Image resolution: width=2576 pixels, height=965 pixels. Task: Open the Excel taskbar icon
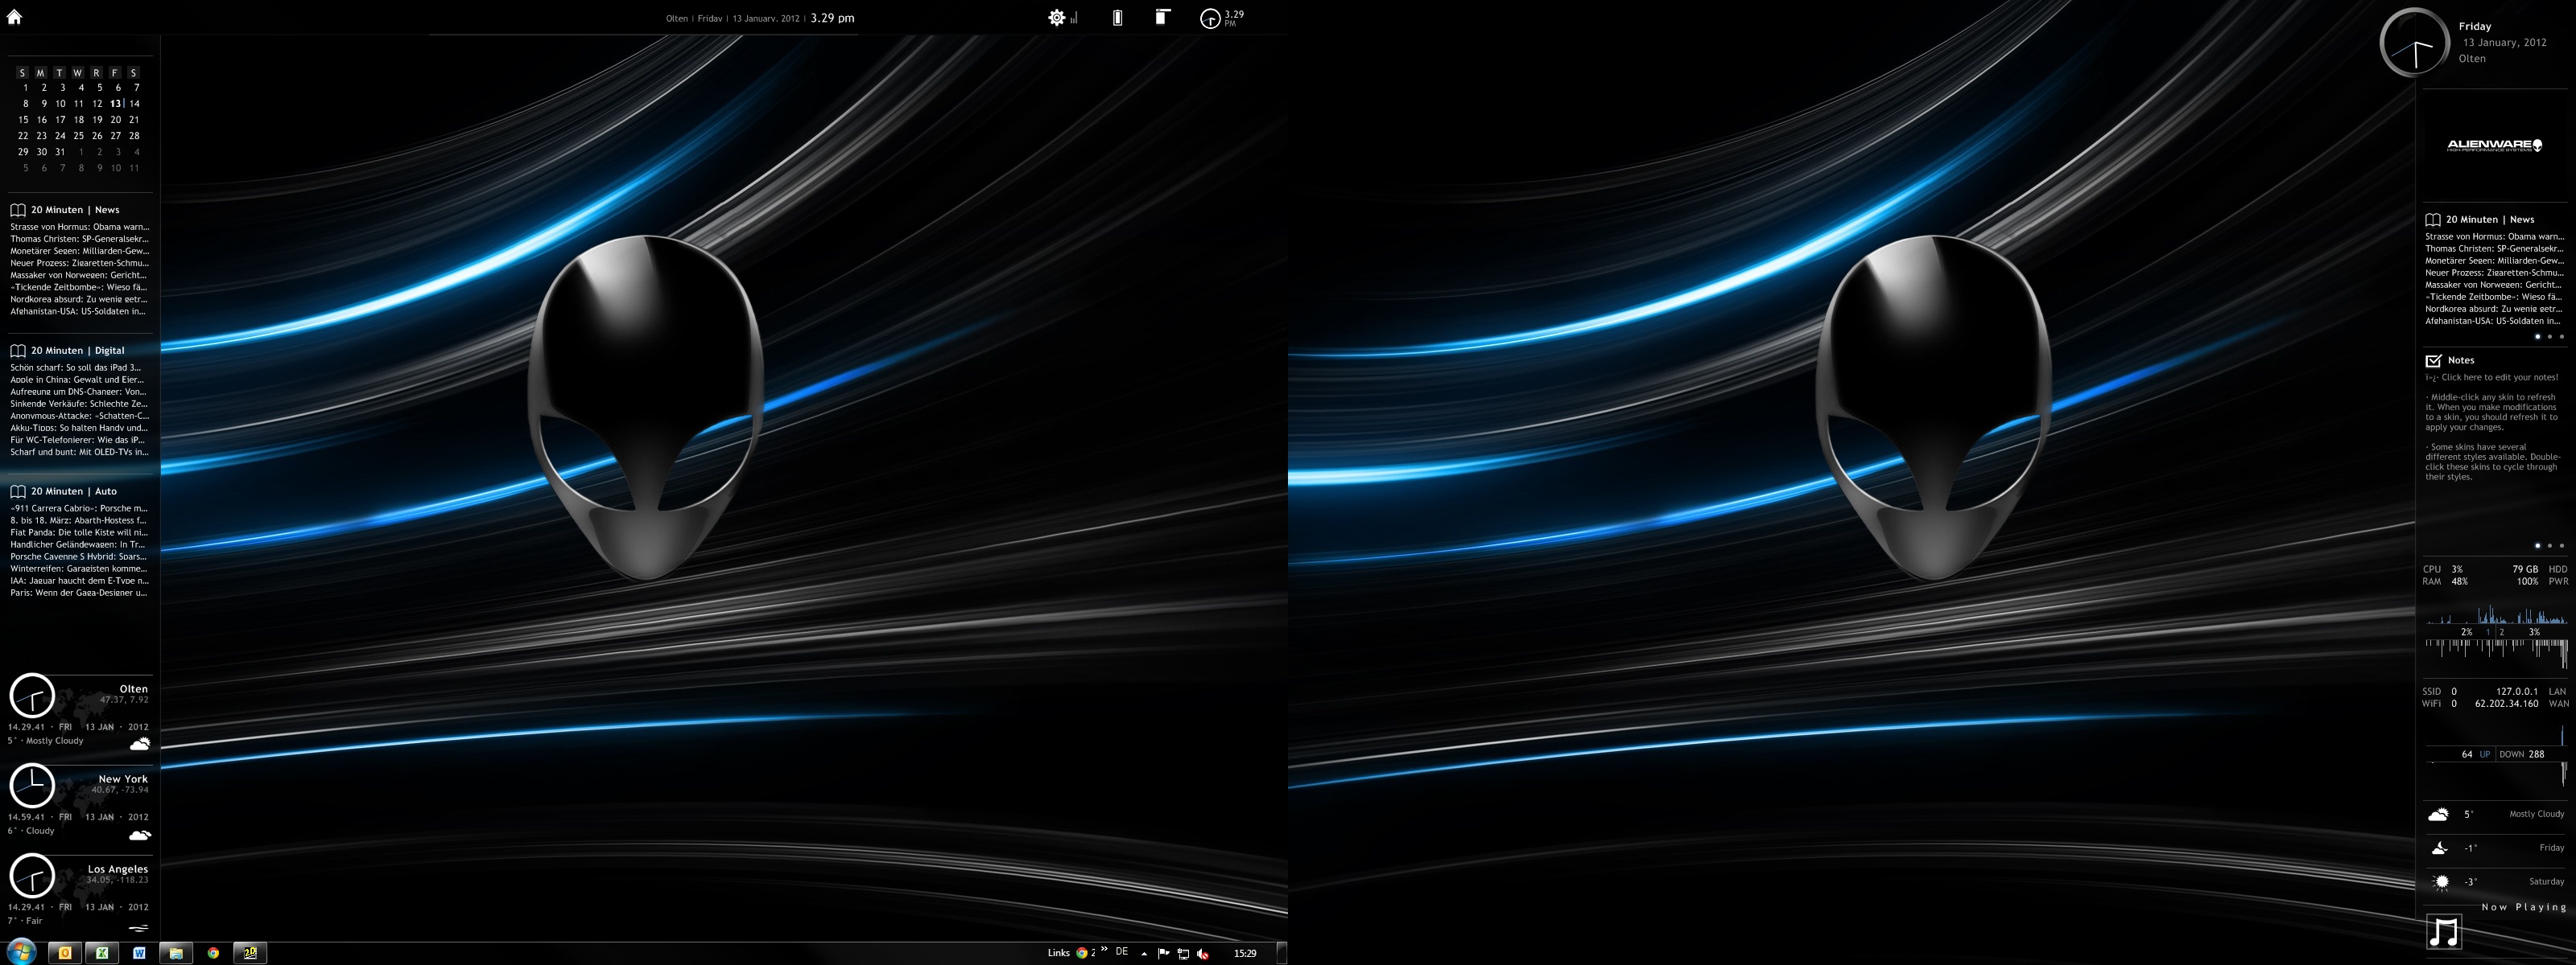(x=102, y=953)
